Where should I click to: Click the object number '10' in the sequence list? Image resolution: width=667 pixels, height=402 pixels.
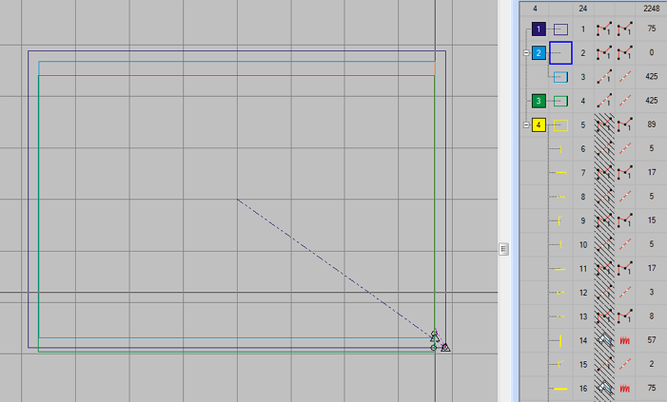pos(583,245)
